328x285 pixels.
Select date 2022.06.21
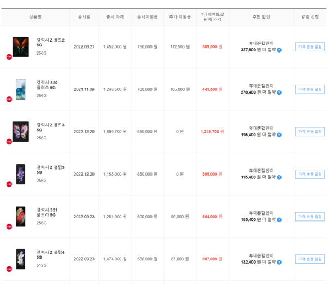[x=84, y=47]
